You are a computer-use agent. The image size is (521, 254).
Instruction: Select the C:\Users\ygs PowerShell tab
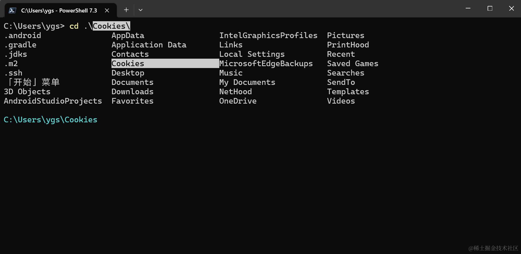point(59,10)
